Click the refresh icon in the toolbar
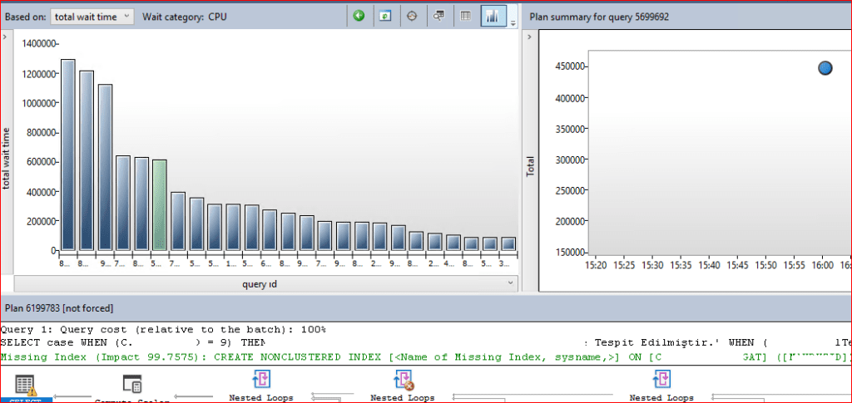The height and width of the screenshot is (403, 852). click(384, 16)
